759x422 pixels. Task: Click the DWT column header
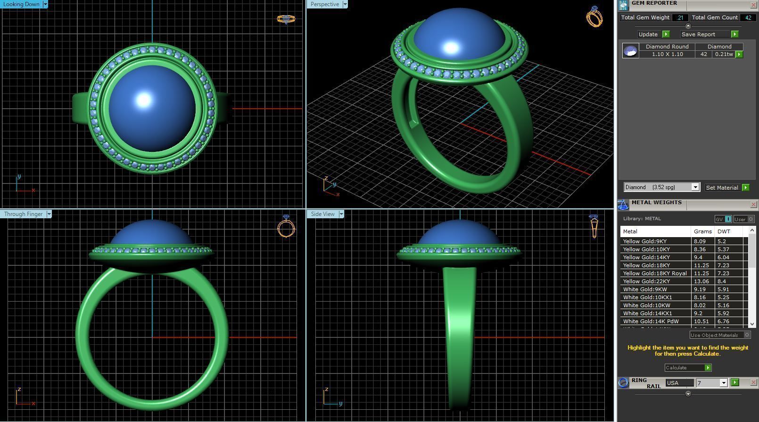point(729,231)
